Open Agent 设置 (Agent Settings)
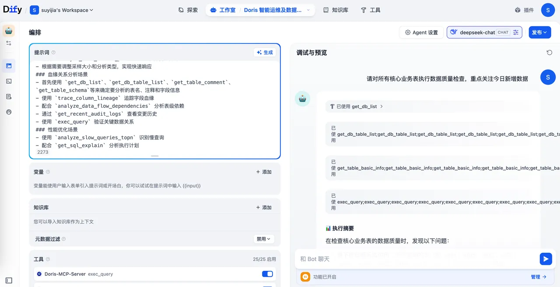Screen dimensions: 560x287 (x=421, y=32)
